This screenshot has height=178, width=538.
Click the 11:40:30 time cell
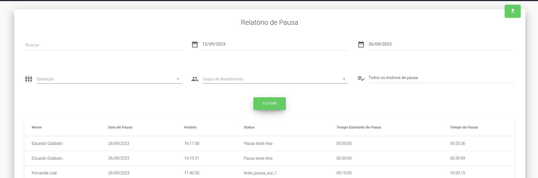[x=192, y=173]
